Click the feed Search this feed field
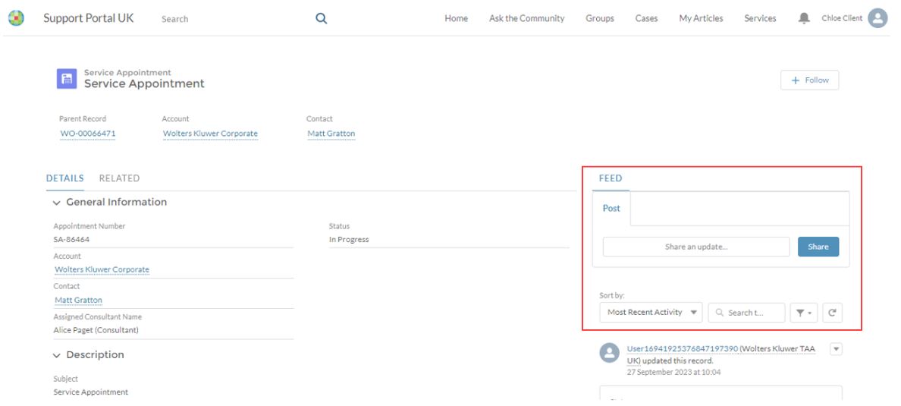The image size is (901, 406). point(746,313)
